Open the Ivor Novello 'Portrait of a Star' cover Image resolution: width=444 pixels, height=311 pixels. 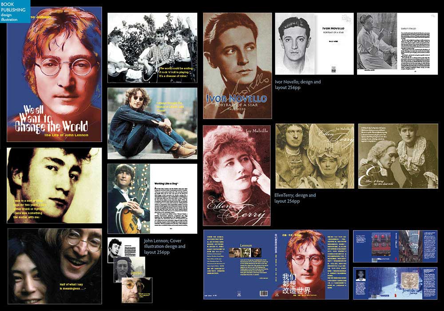(238, 66)
